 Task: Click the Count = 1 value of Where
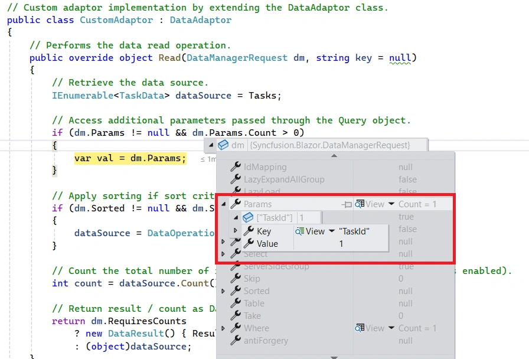pos(417,328)
